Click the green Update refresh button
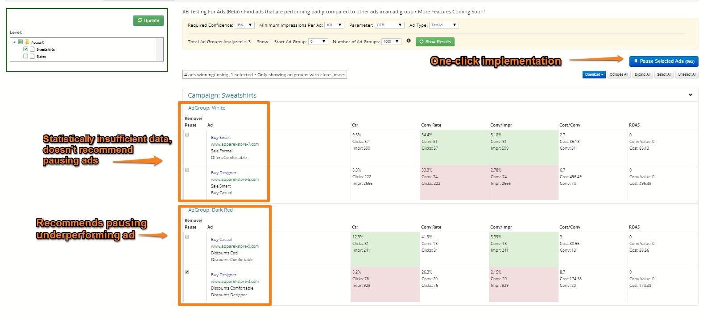The height and width of the screenshot is (323, 703). pyautogui.click(x=149, y=20)
